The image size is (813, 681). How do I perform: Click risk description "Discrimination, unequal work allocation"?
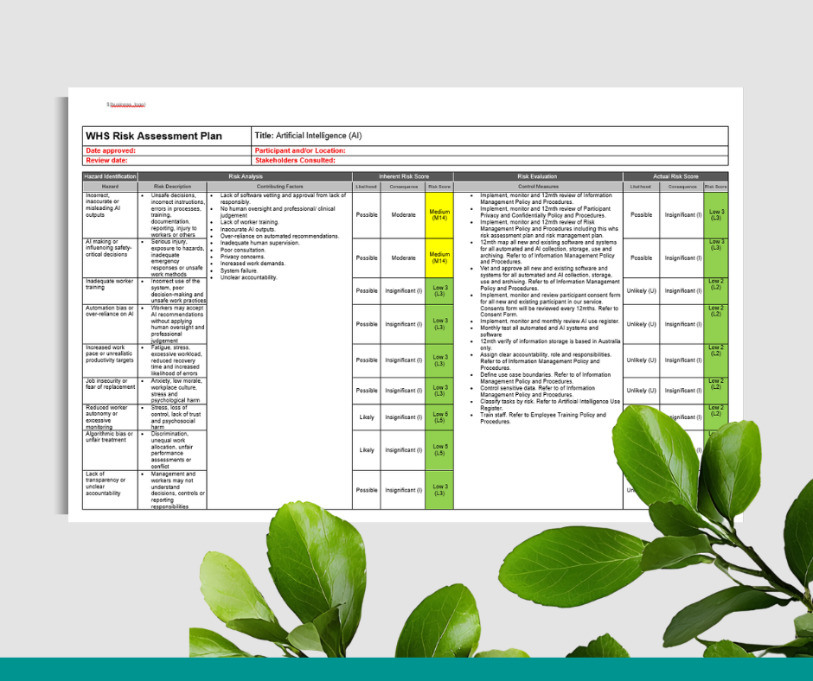tap(171, 450)
